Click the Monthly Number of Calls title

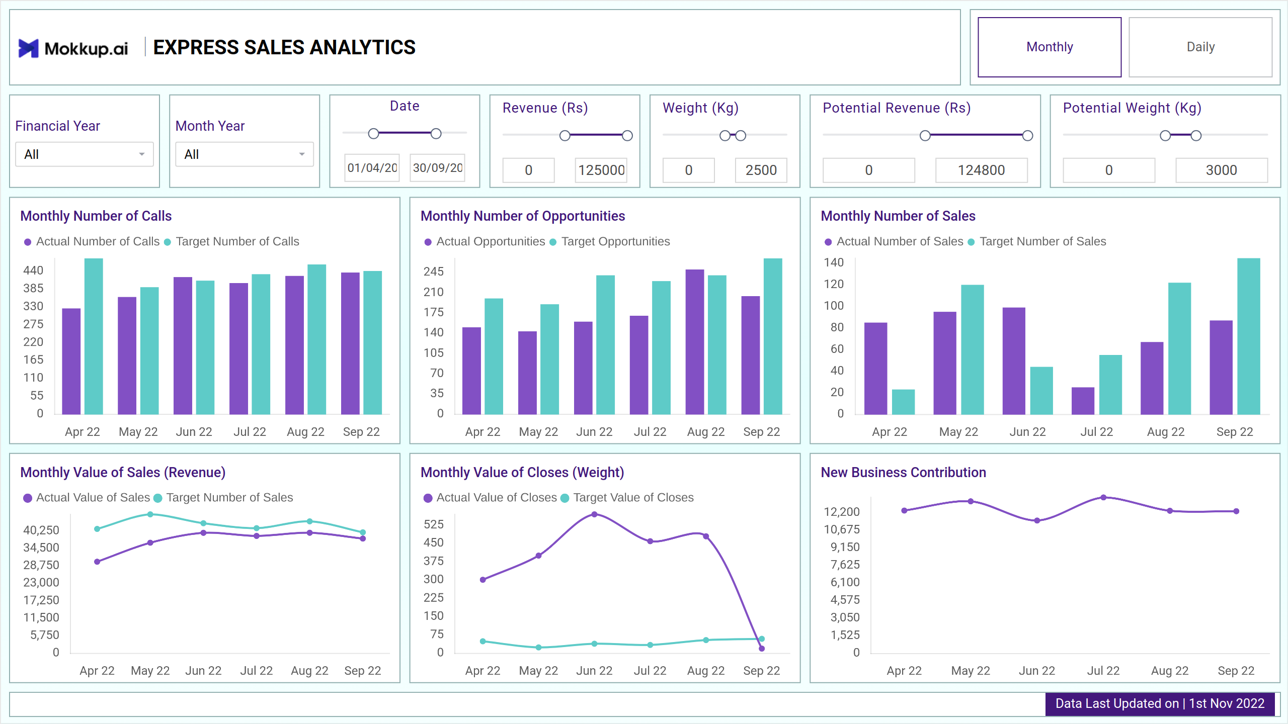(96, 216)
